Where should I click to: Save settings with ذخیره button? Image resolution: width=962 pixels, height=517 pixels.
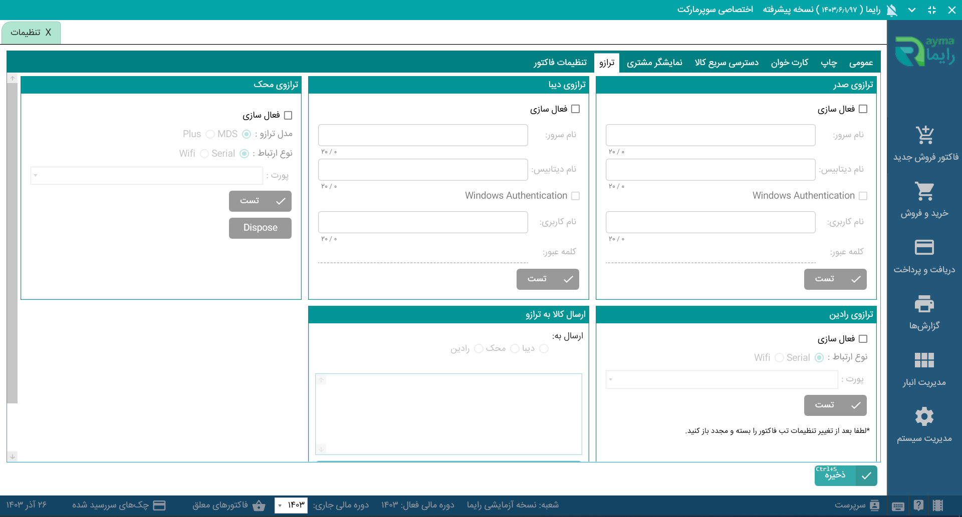click(x=846, y=475)
